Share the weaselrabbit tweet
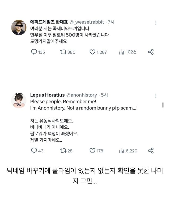The image size is (170, 215). tap(151, 52)
